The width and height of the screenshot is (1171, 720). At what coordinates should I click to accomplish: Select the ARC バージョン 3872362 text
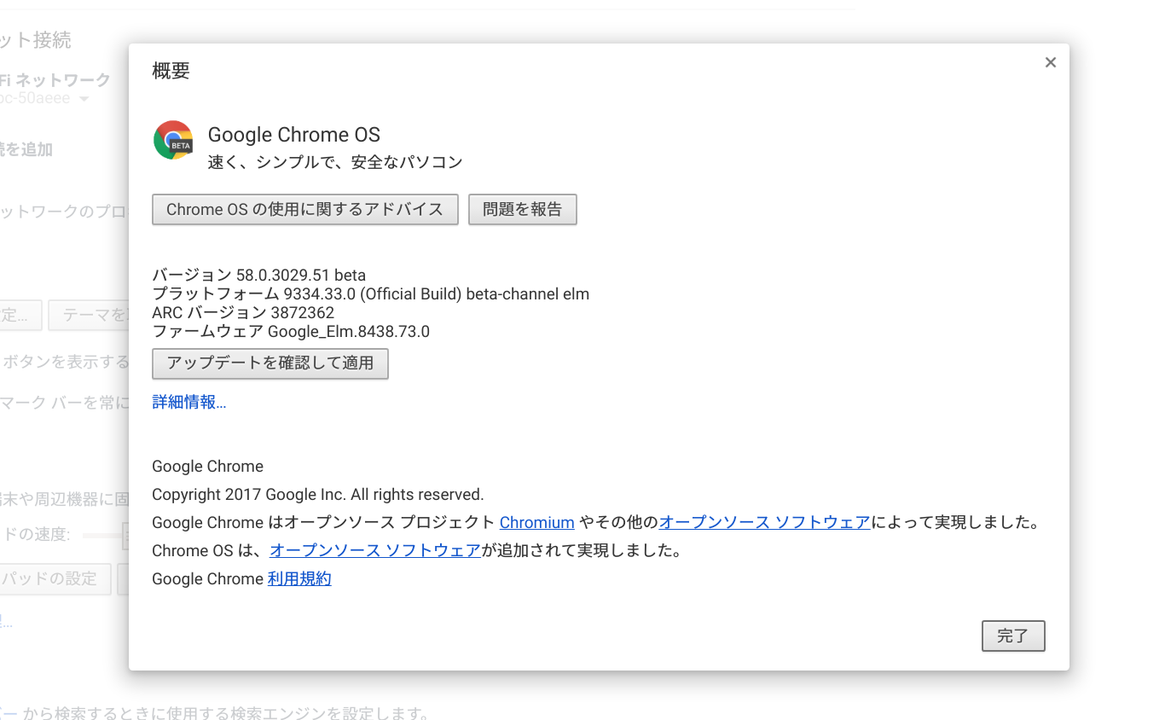pyautogui.click(x=243, y=312)
